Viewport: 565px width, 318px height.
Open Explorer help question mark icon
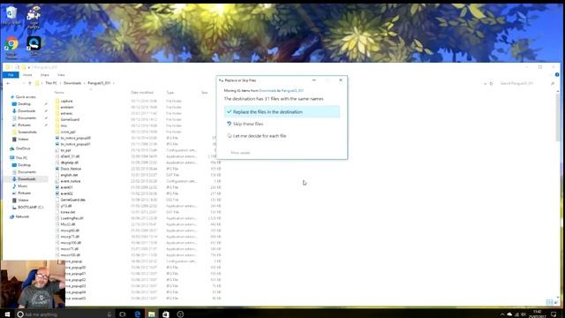click(x=557, y=74)
